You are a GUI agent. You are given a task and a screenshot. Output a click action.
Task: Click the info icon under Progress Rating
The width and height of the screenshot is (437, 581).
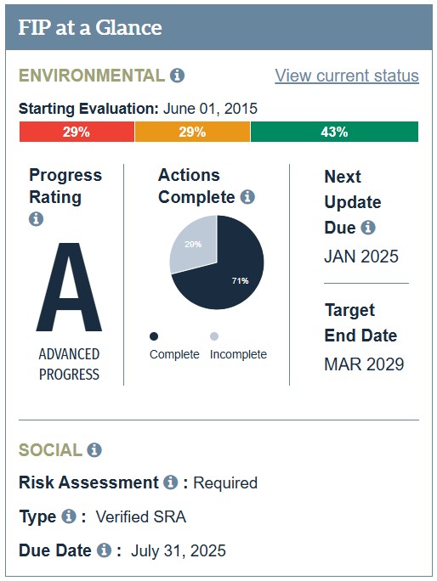tap(36, 218)
